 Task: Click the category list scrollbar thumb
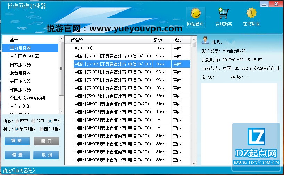click(61, 69)
